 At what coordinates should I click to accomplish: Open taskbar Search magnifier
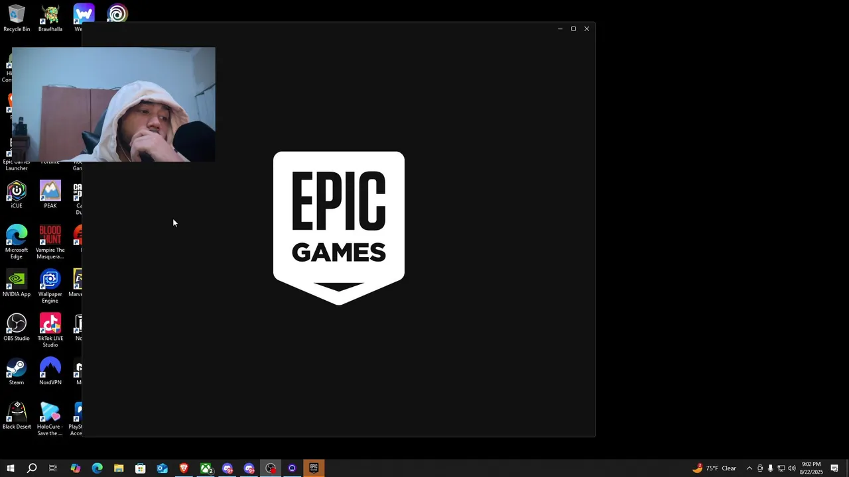point(31,468)
